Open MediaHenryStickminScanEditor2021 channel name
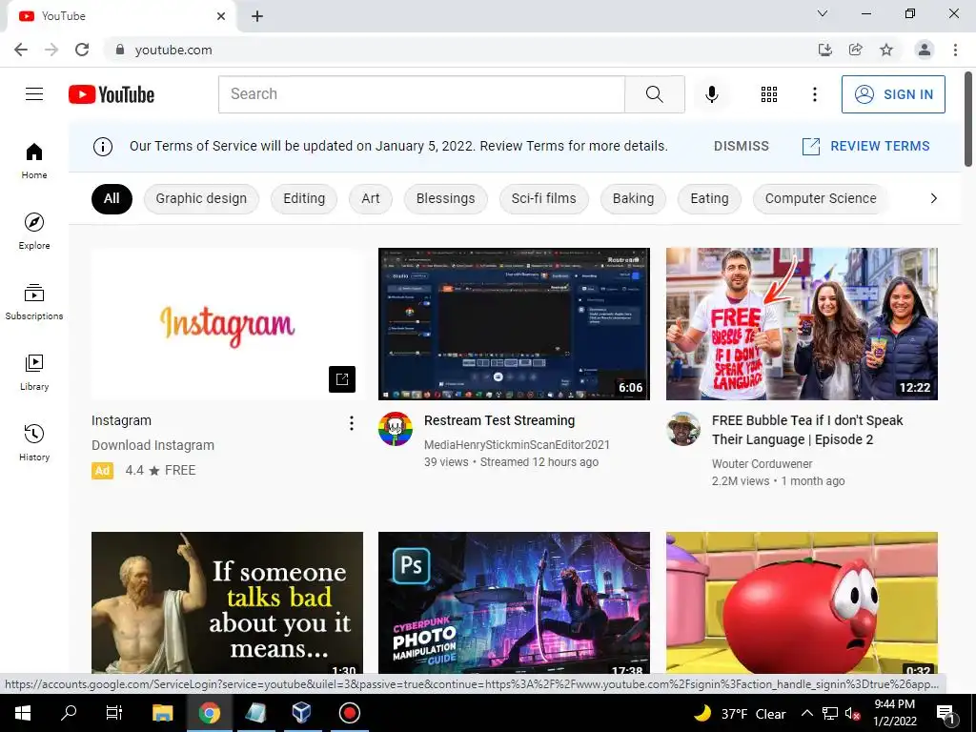 pyautogui.click(x=517, y=445)
